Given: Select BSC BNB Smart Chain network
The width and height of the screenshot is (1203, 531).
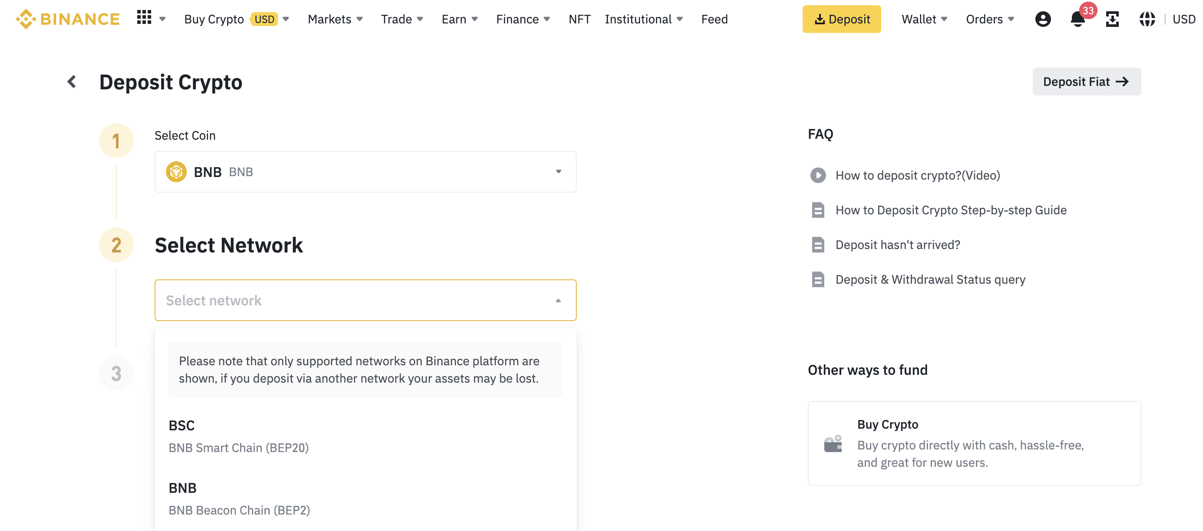Looking at the screenshot, I should (x=365, y=435).
